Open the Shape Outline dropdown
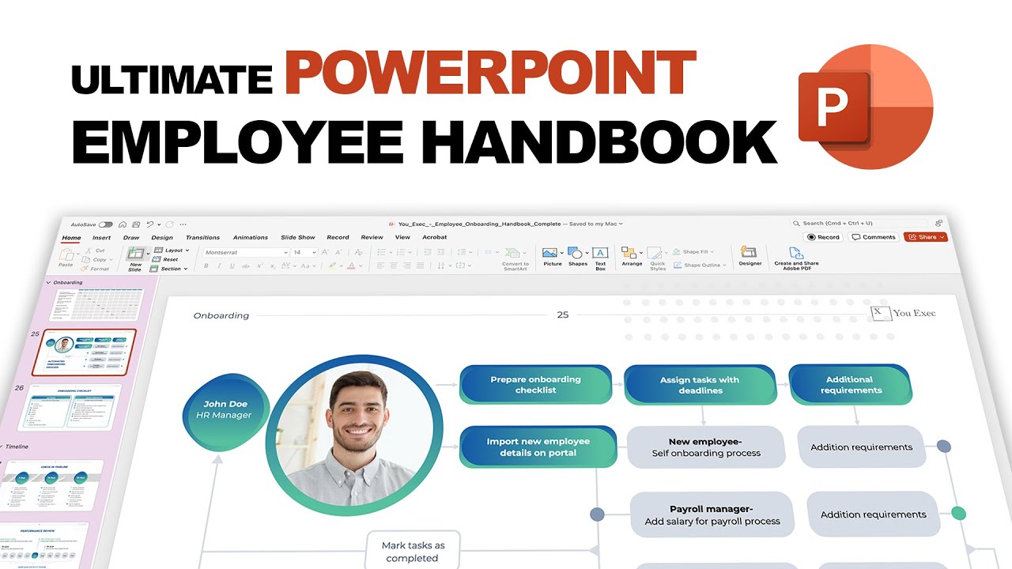 pos(699,266)
